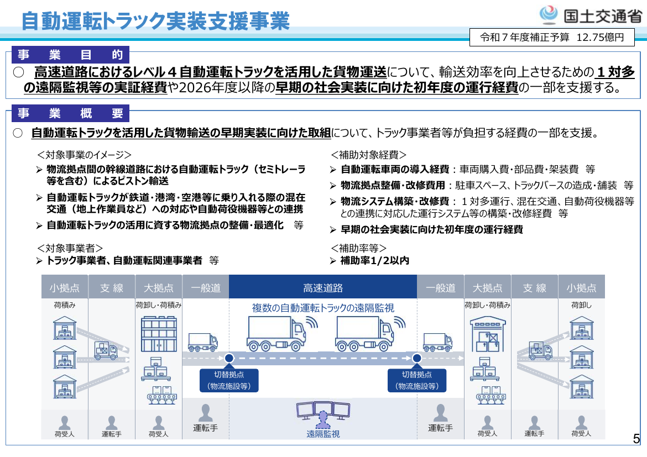
Task: Click the page number 5
Action: (x=636, y=438)
